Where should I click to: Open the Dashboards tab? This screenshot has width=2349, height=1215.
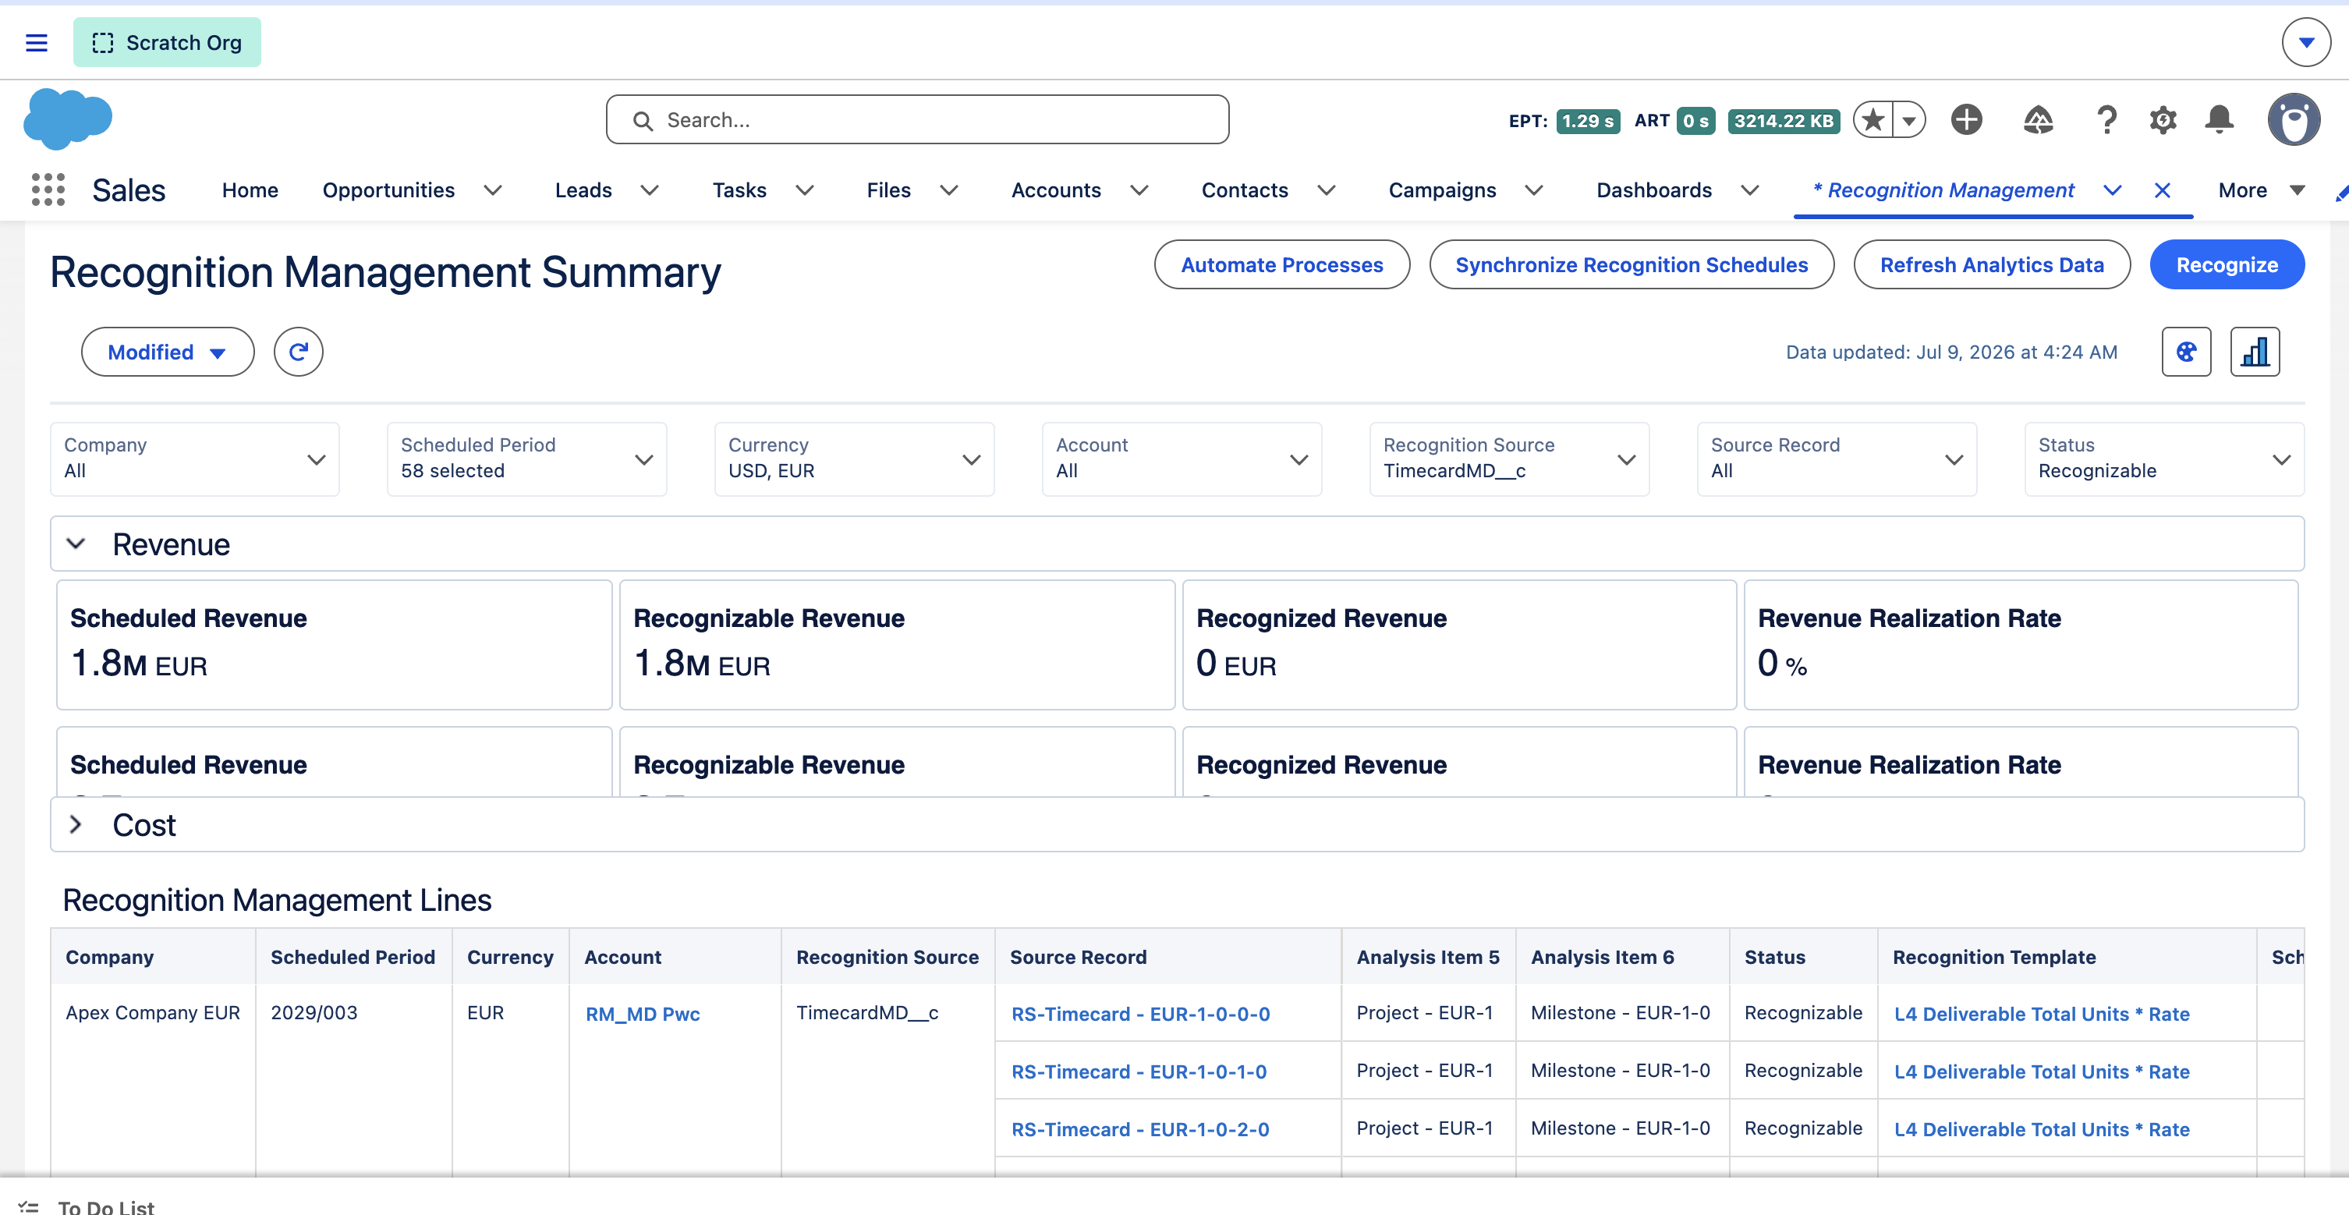[x=1653, y=190]
